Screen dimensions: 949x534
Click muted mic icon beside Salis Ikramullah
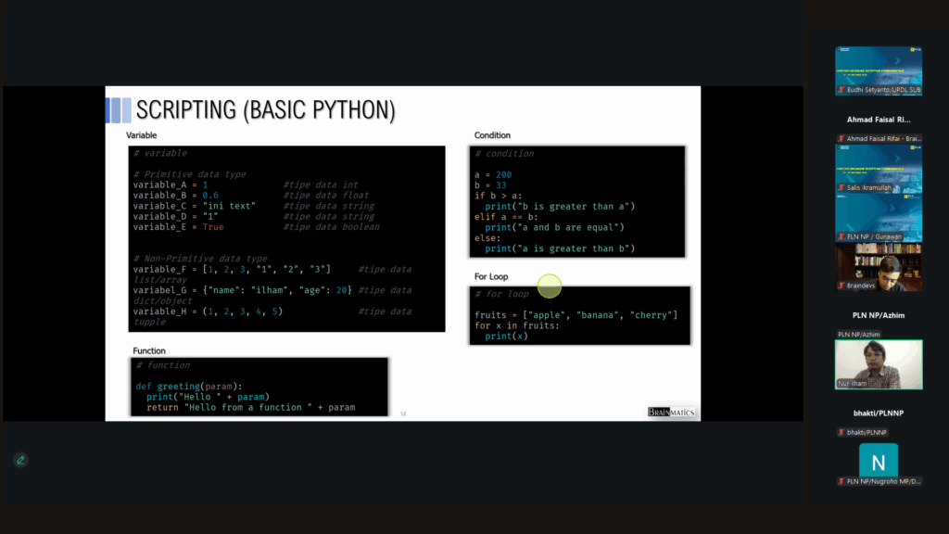(841, 188)
